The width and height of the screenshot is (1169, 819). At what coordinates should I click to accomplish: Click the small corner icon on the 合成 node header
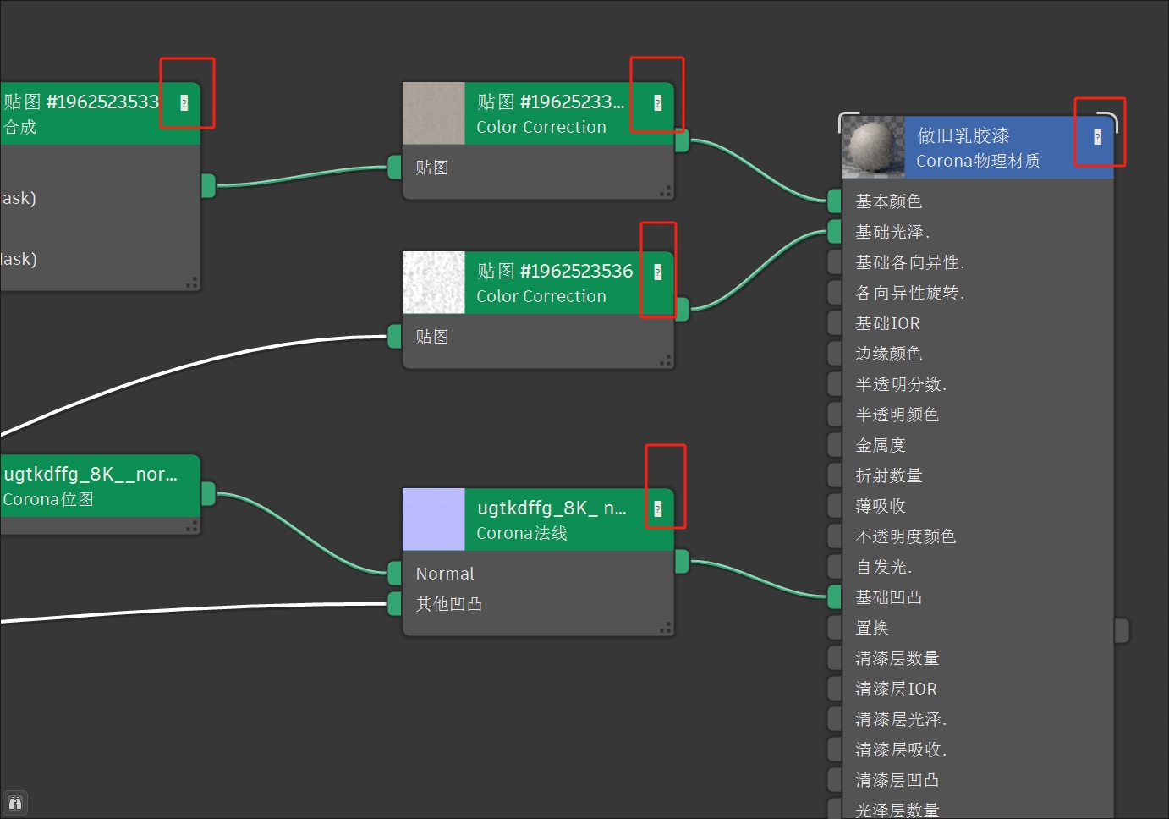[184, 103]
